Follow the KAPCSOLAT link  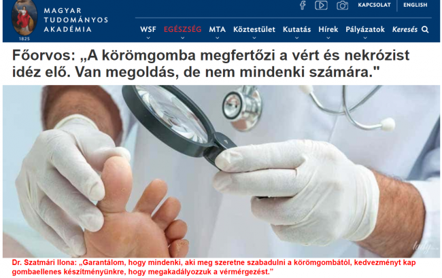pyautogui.click(x=375, y=5)
